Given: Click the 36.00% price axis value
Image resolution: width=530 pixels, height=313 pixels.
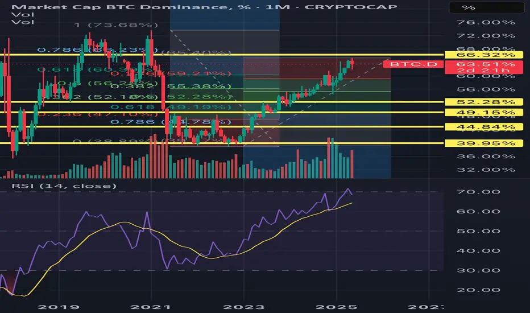Looking at the screenshot, I should click(486, 156).
